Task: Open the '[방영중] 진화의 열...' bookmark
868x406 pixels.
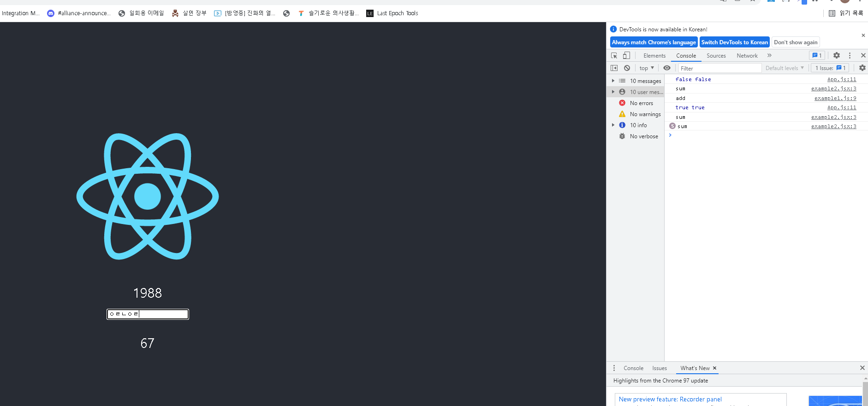Action: (x=244, y=13)
